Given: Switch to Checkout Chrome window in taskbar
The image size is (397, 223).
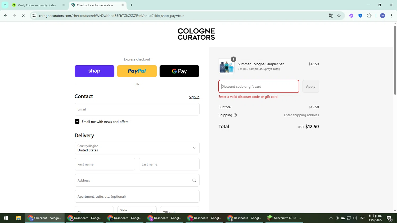Looking at the screenshot, I should point(45,218).
